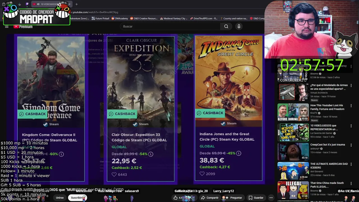Open the D&D Creative Resources bookmark
The width and height of the screenshot is (359, 202).
[x=144, y=19]
